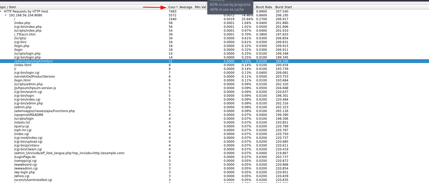Image resolution: width=429 pixels, height=183 pixels.
Task: Select the /index.php request row
Action: 22,23
